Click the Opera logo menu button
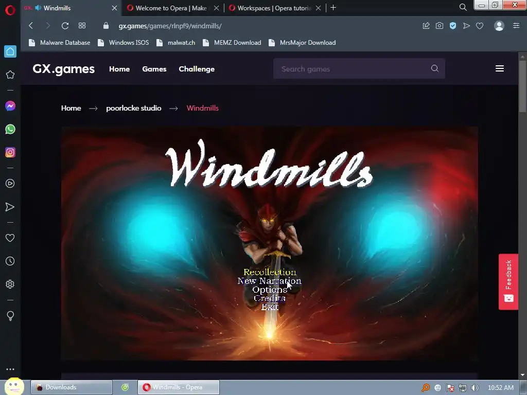527x395 pixels. (10, 10)
